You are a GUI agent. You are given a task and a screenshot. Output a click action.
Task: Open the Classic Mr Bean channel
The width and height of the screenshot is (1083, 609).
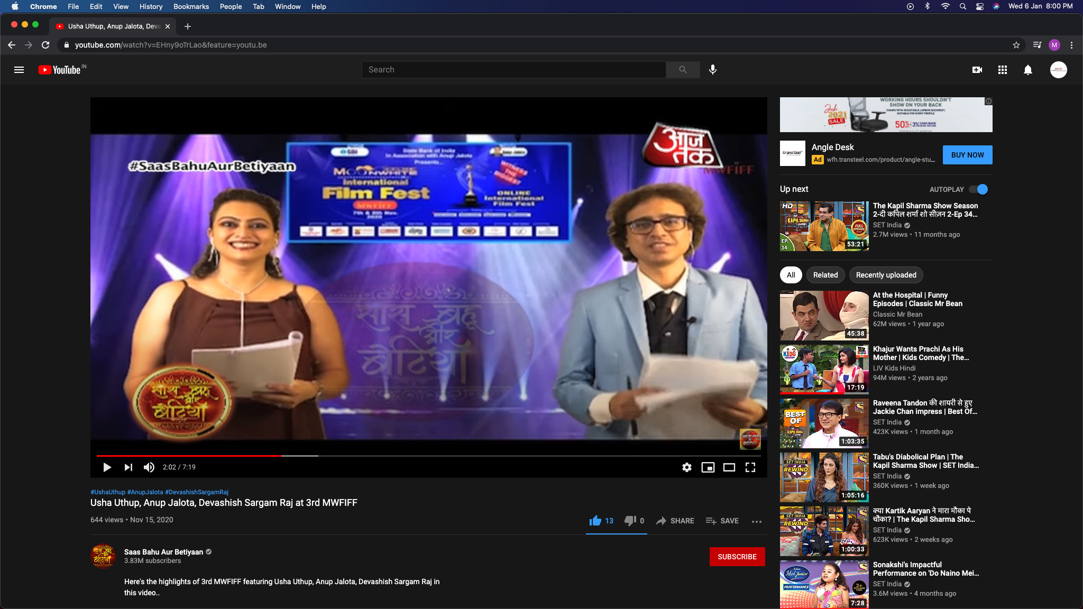897,315
